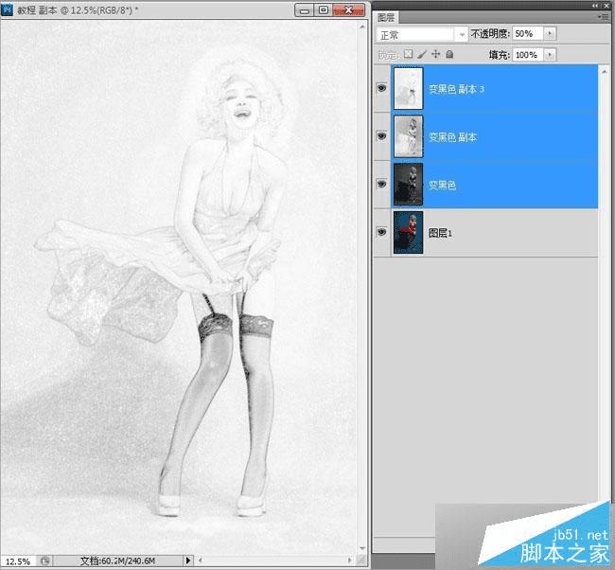Click the 文档:60.2M/240.6M status text
The width and height of the screenshot is (615, 570).
[x=117, y=561]
